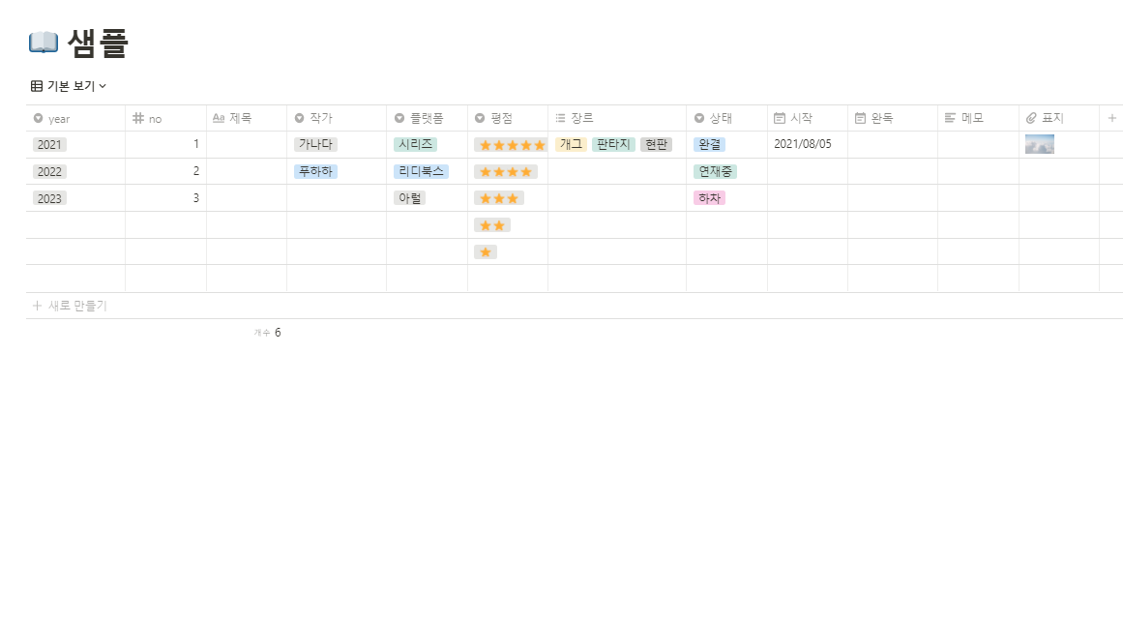Viewport: 1123px width, 617px height.
Task: Click the 2021/08/05 start date cell
Action: [802, 145]
